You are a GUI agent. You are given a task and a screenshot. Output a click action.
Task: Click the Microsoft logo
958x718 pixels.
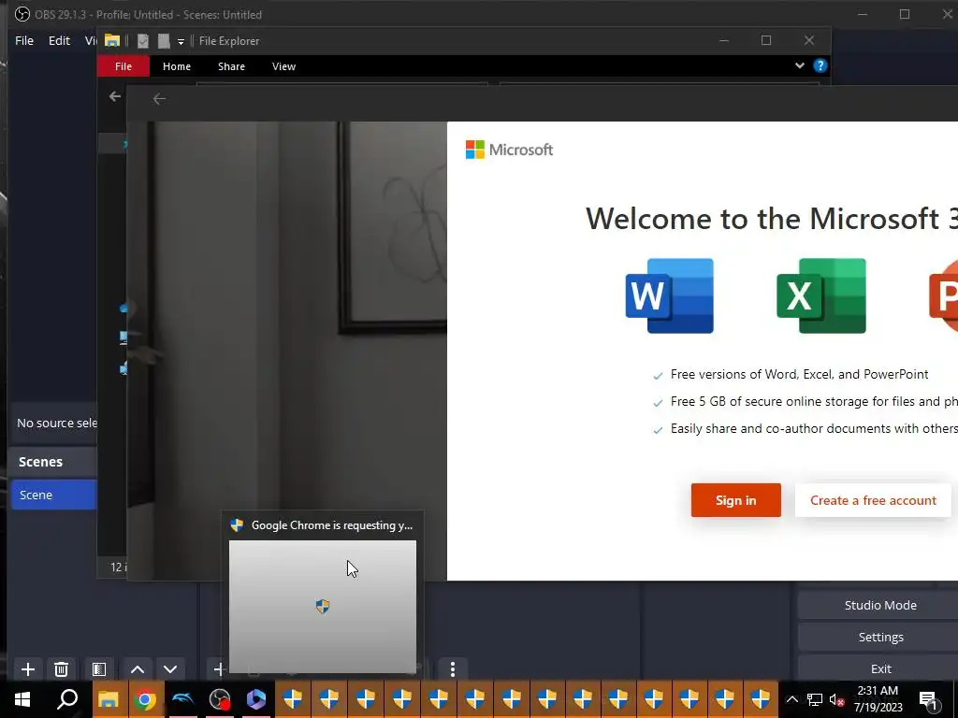(x=509, y=150)
